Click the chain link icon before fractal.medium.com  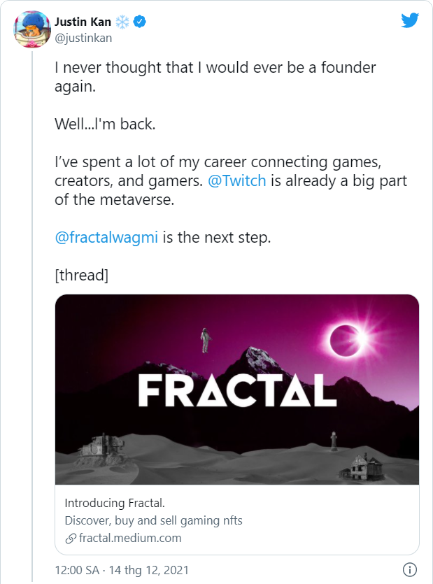[70, 538]
